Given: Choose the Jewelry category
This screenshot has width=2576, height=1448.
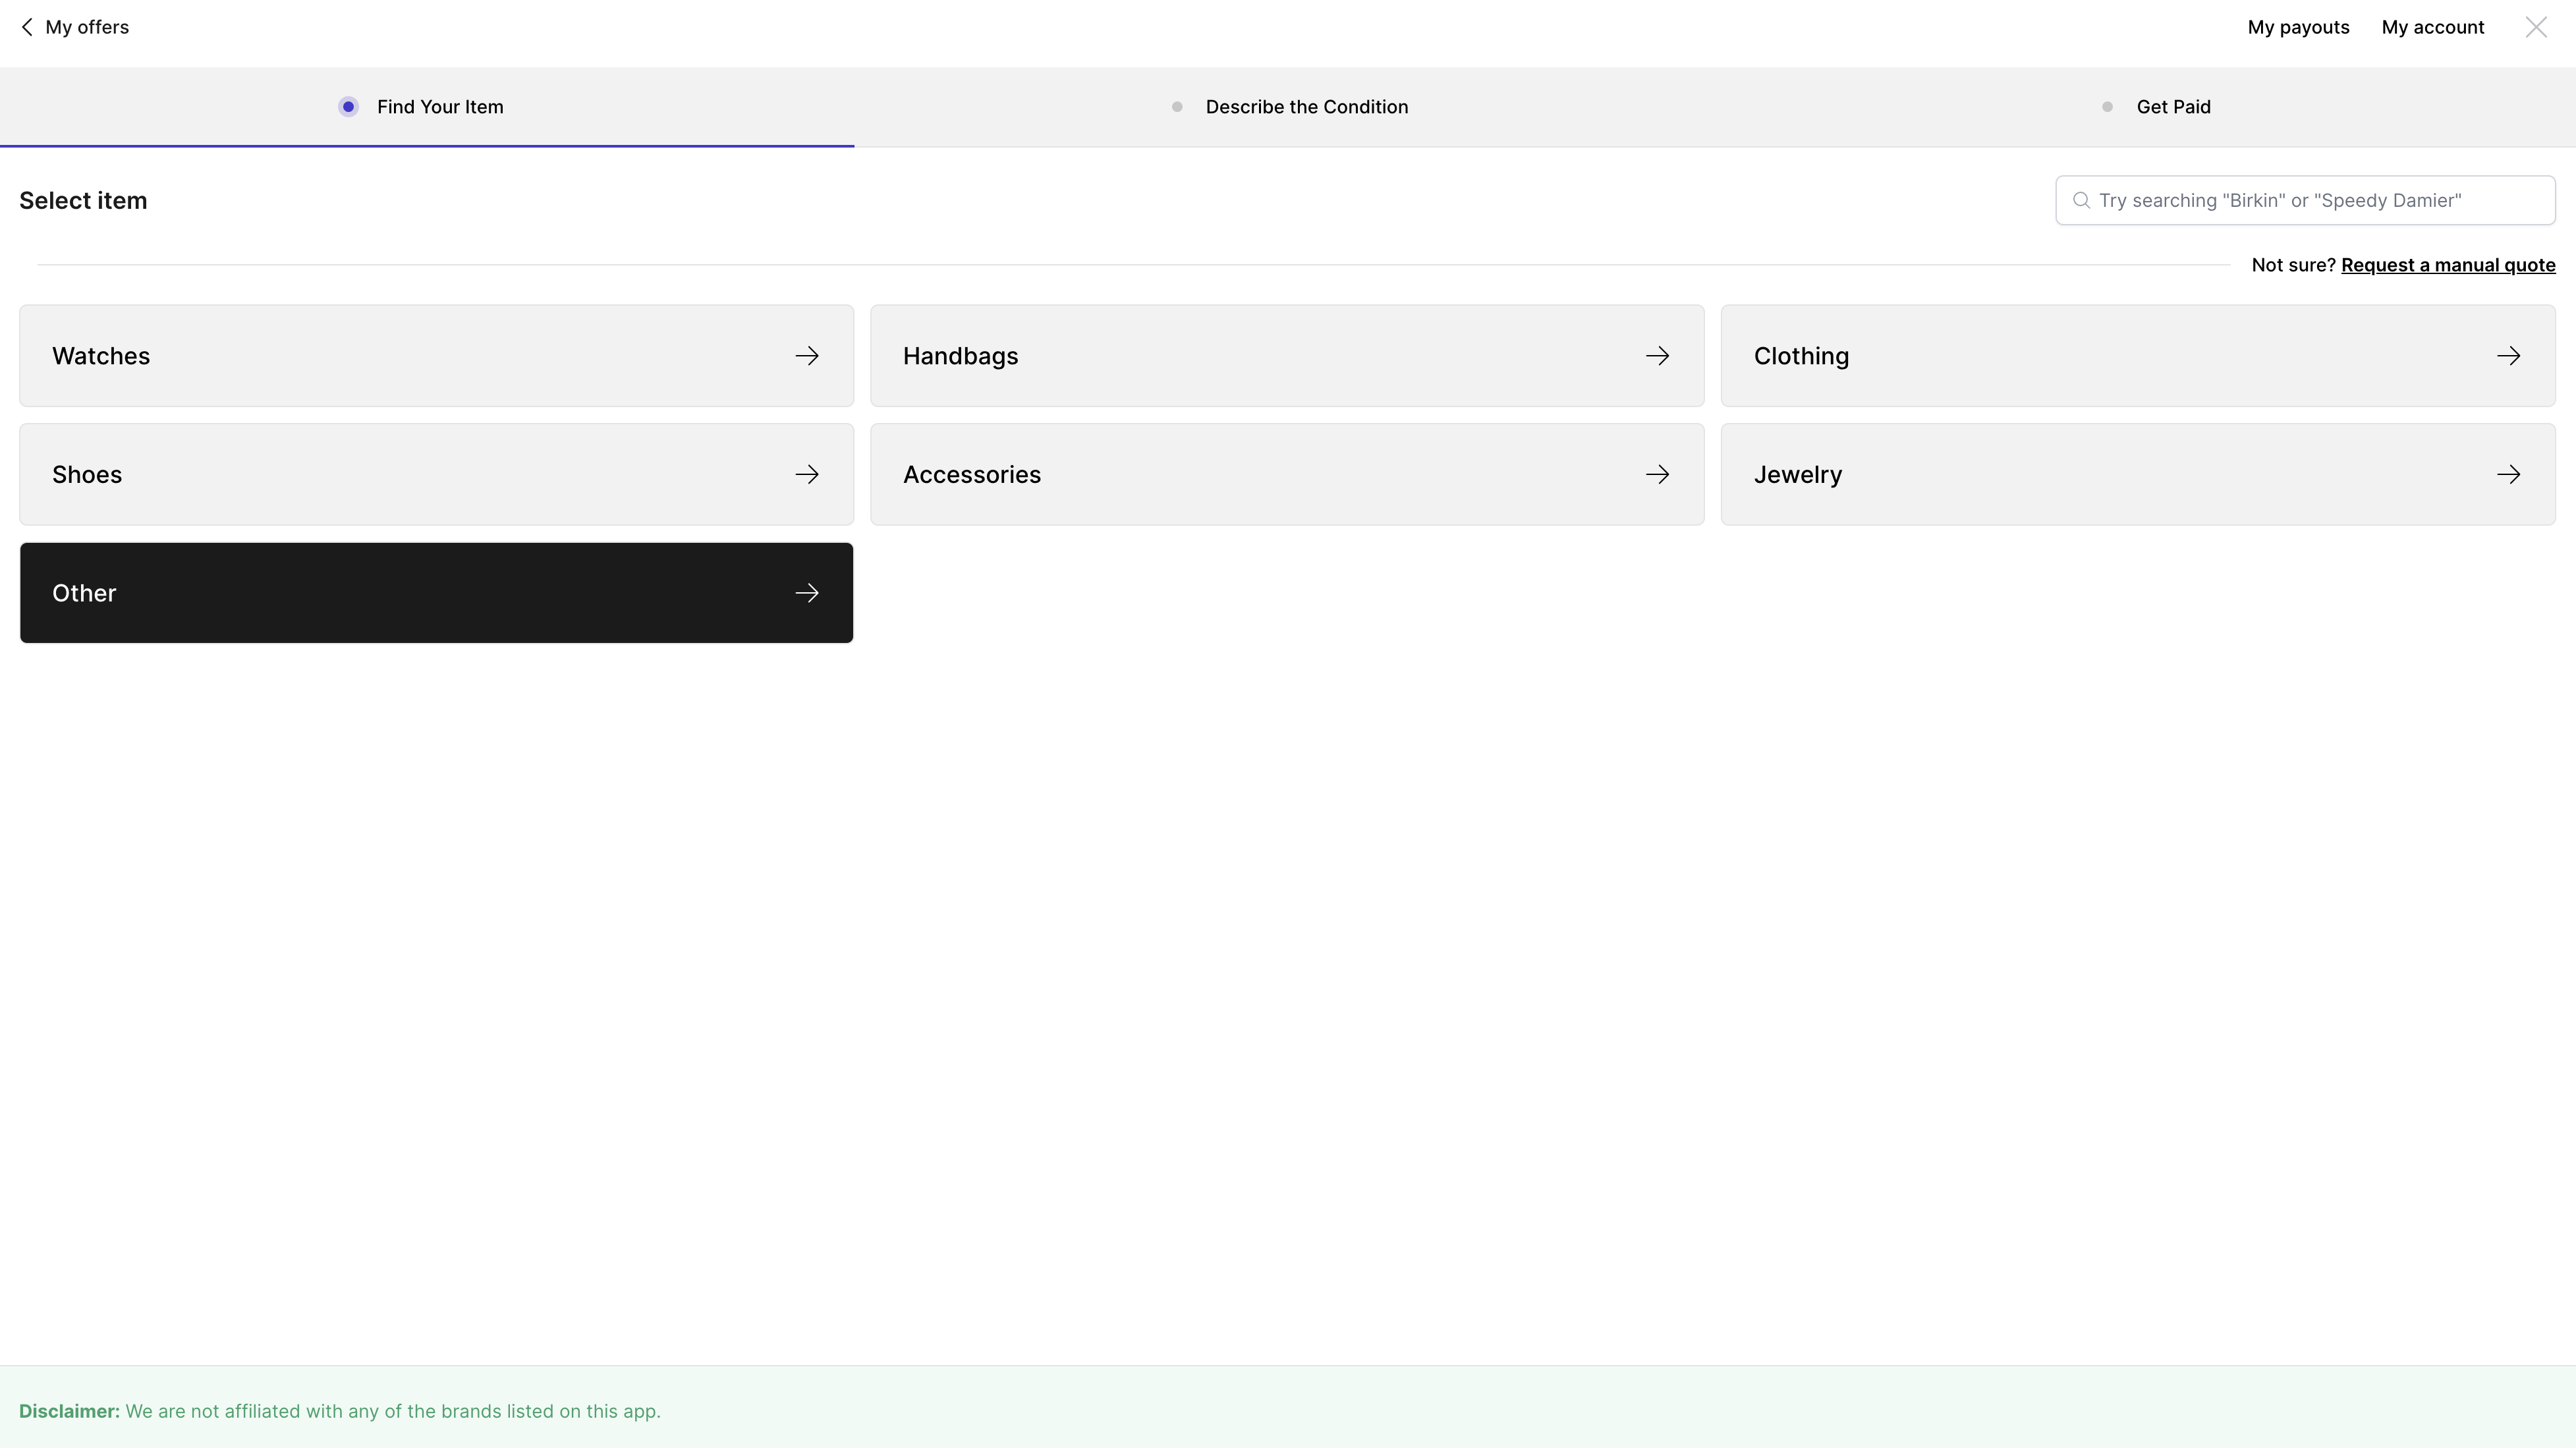Looking at the screenshot, I should (x=2138, y=474).
